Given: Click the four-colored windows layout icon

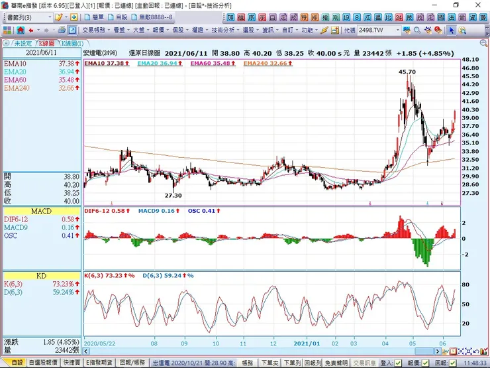Looking at the screenshot, I should click(7, 31).
